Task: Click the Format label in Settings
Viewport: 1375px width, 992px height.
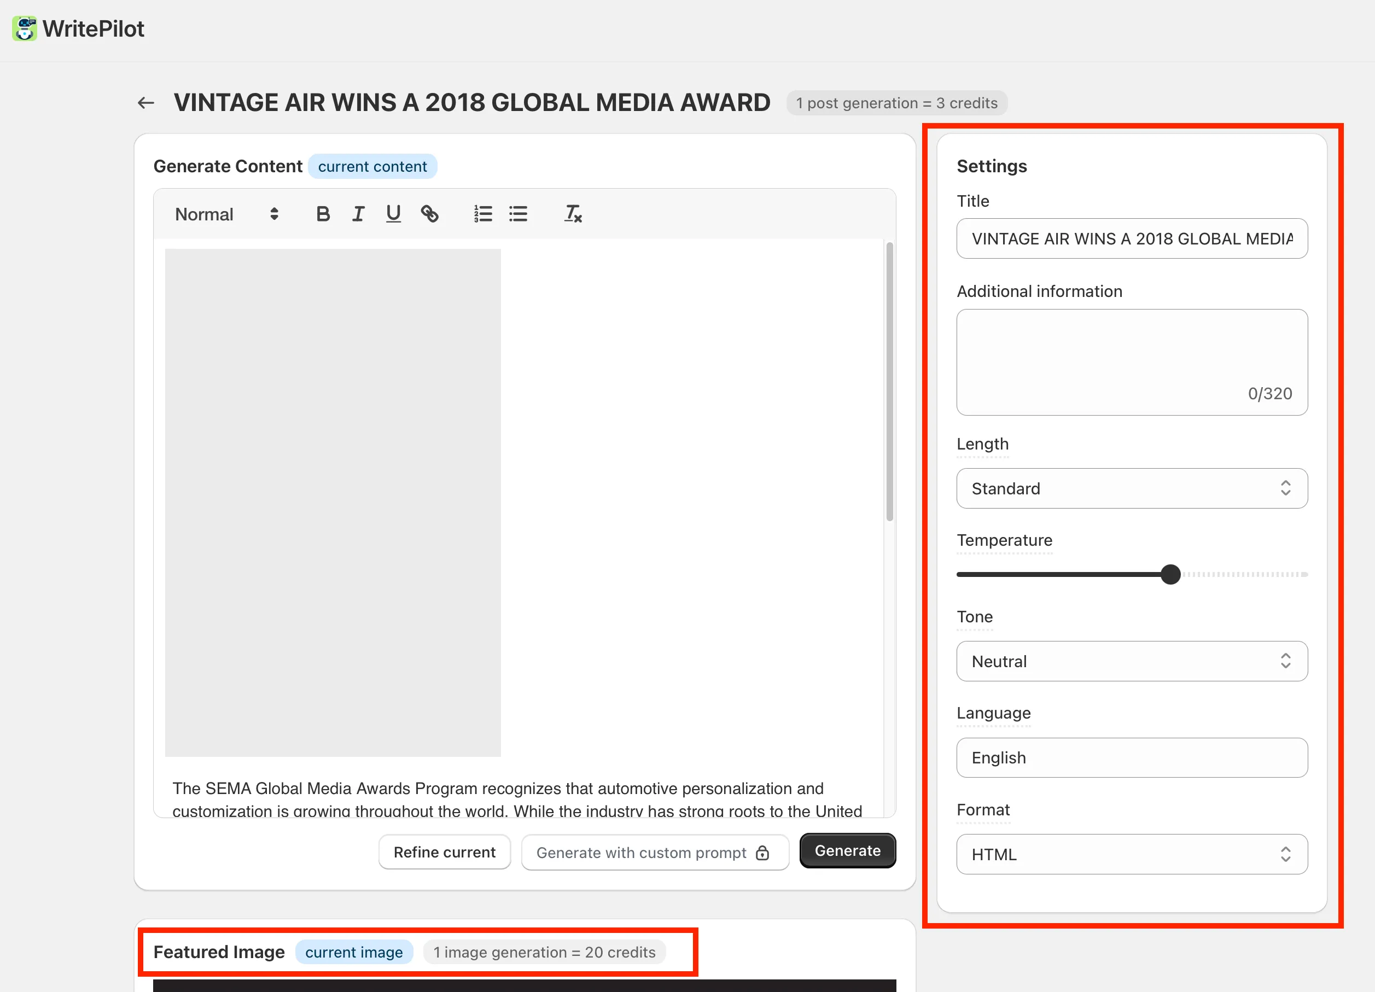Action: [983, 810]
